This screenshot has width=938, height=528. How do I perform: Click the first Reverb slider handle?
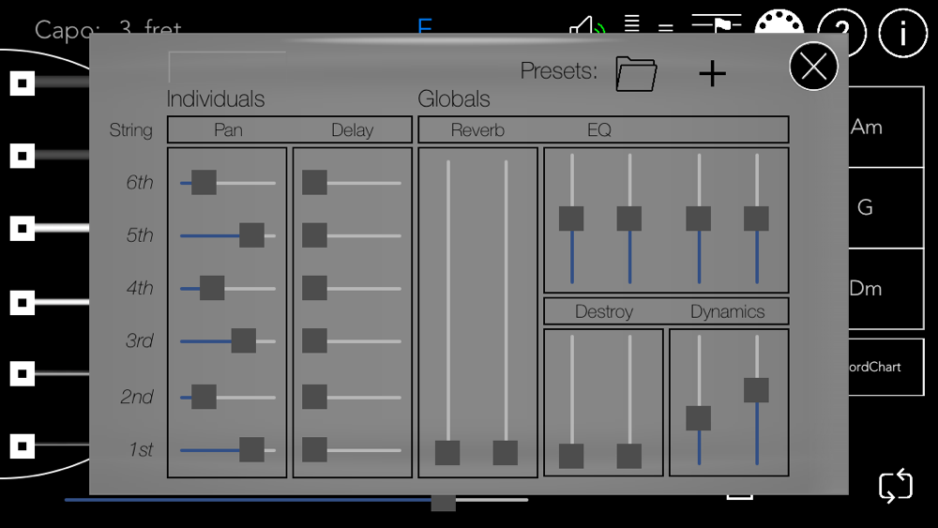447,453
